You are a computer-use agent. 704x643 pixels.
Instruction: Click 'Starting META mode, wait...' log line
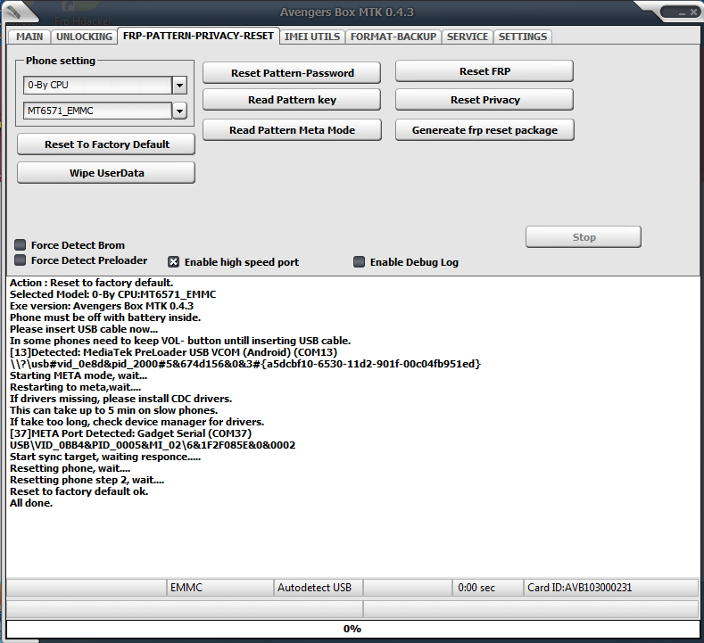(79, 375)
